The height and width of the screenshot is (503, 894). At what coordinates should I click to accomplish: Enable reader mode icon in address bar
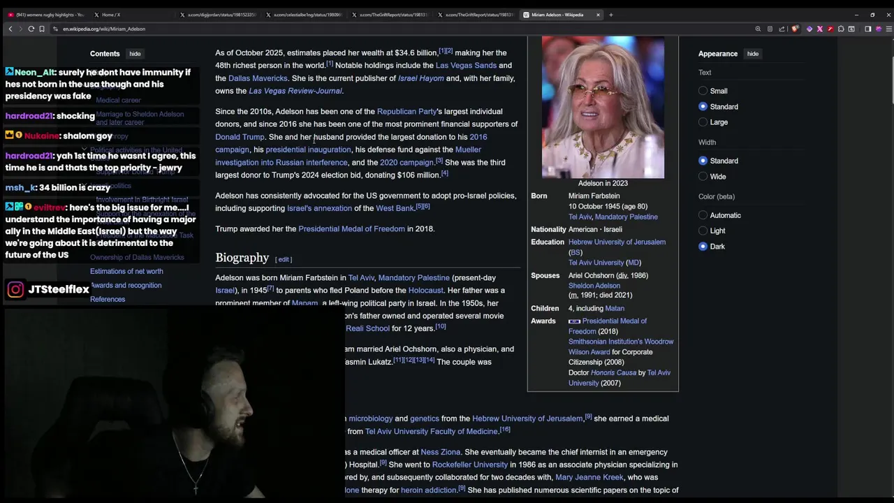pos(770,29)
